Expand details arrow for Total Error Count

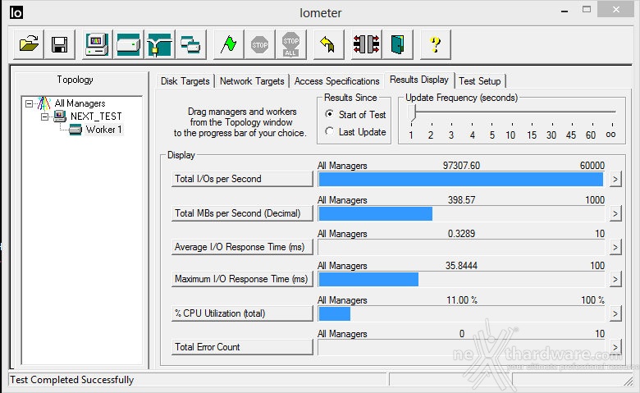(x=615, y=347)
